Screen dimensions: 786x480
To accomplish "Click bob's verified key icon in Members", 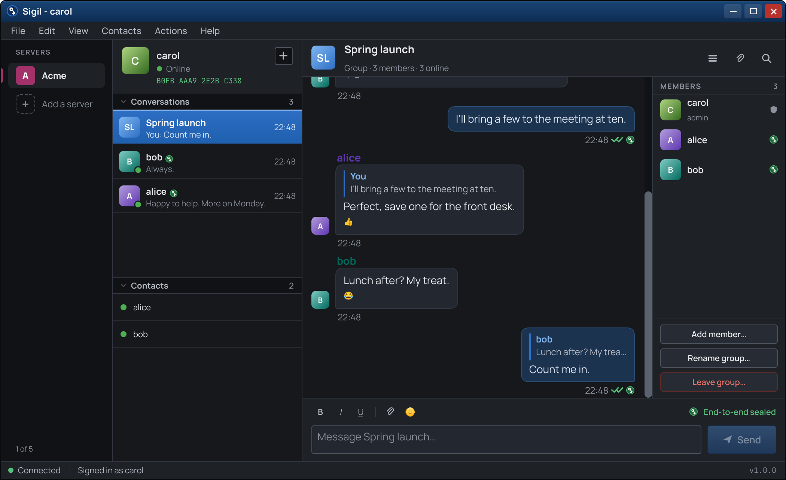I will click(x=774, y=169).
